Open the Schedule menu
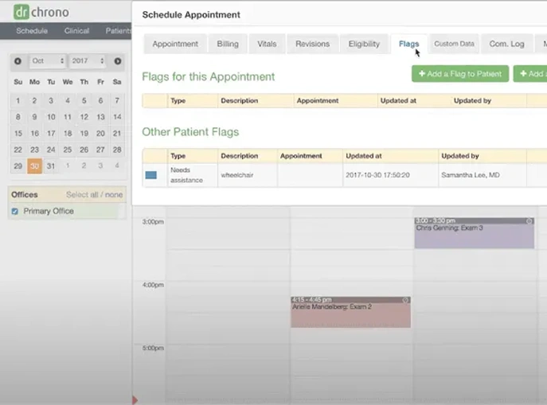 tap(32, 31)
